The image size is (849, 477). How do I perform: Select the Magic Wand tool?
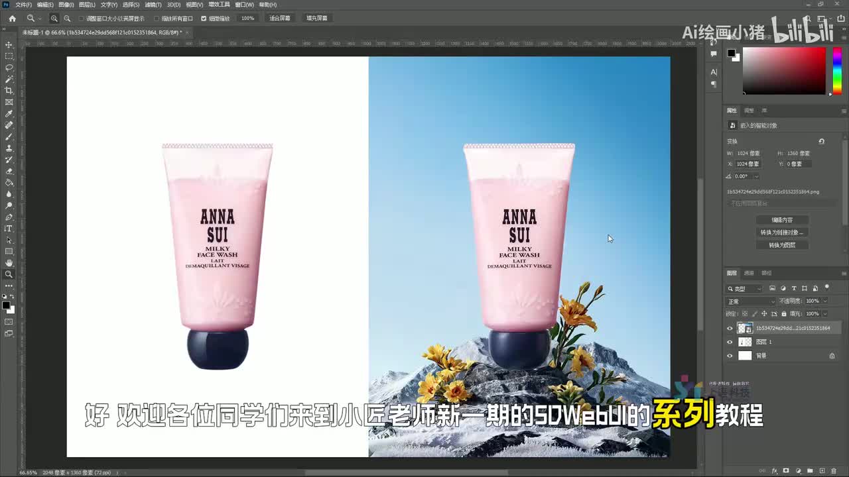click(x=9, y=79)
